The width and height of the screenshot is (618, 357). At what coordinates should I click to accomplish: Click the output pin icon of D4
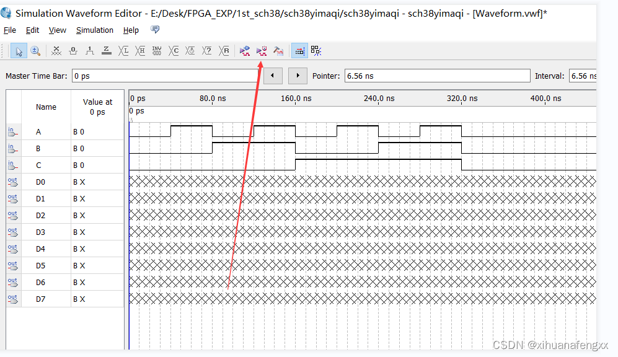[12, 249]
